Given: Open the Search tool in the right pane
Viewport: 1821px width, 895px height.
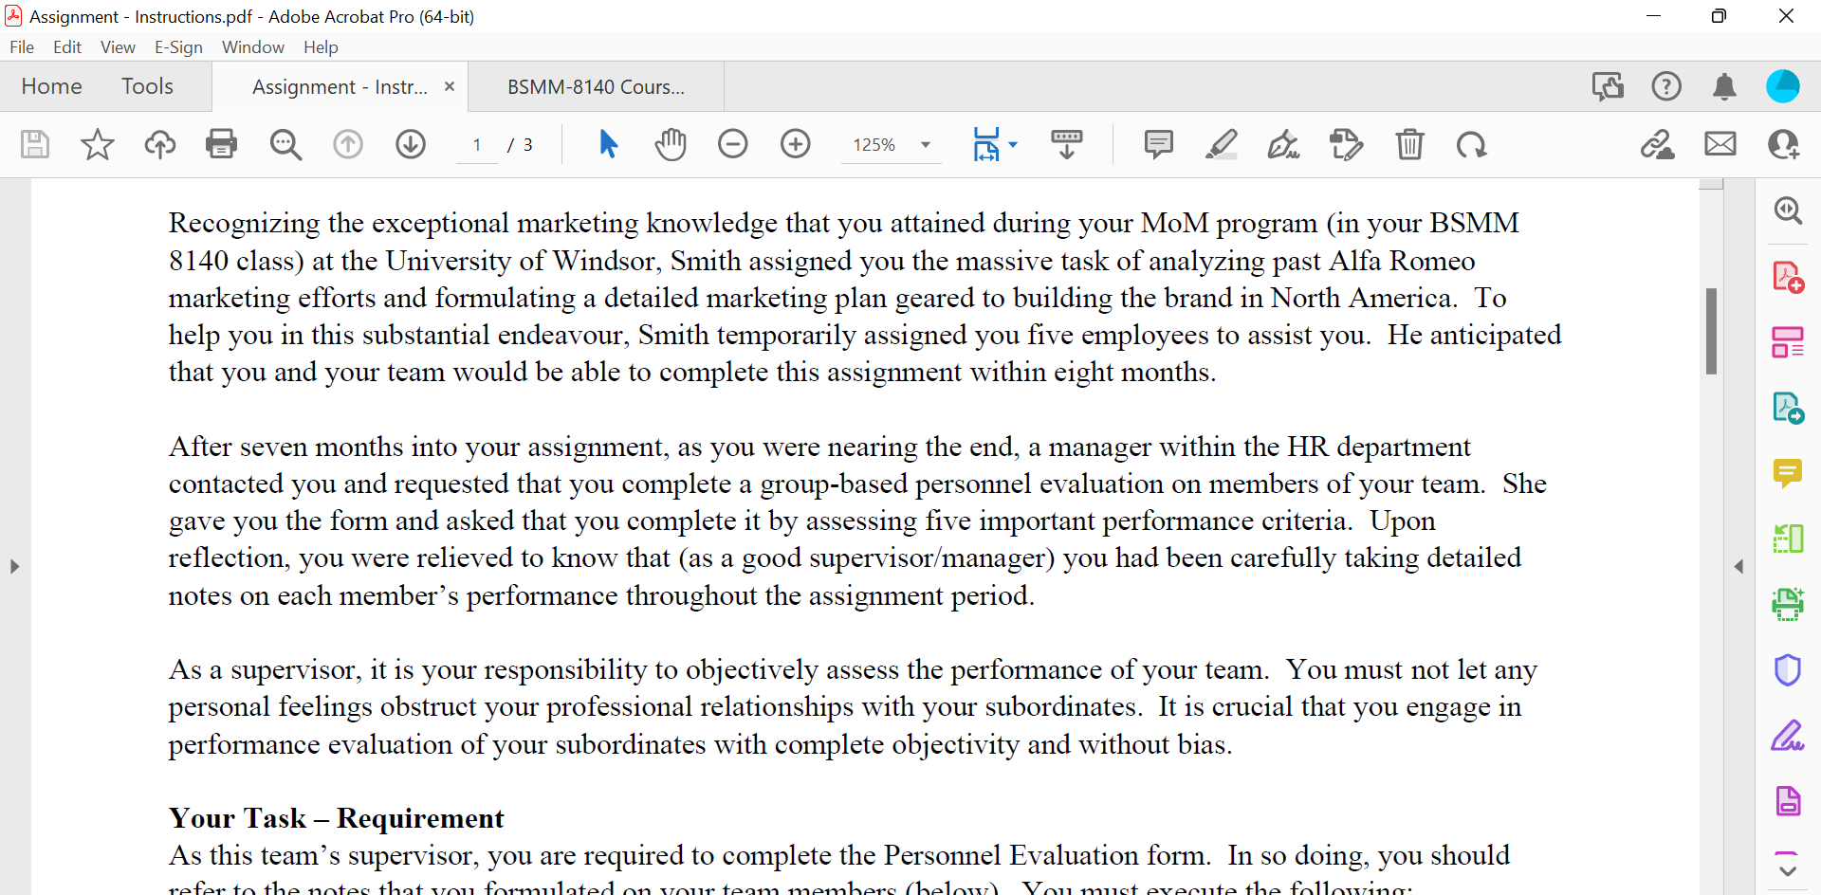Looking at the screenshot, I should click(x=1788, y=210).
